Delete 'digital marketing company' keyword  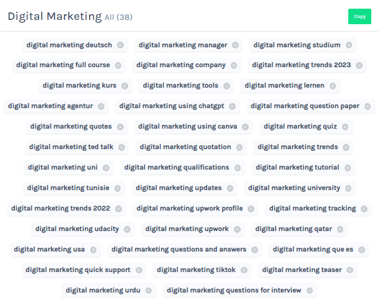point(234,65)
